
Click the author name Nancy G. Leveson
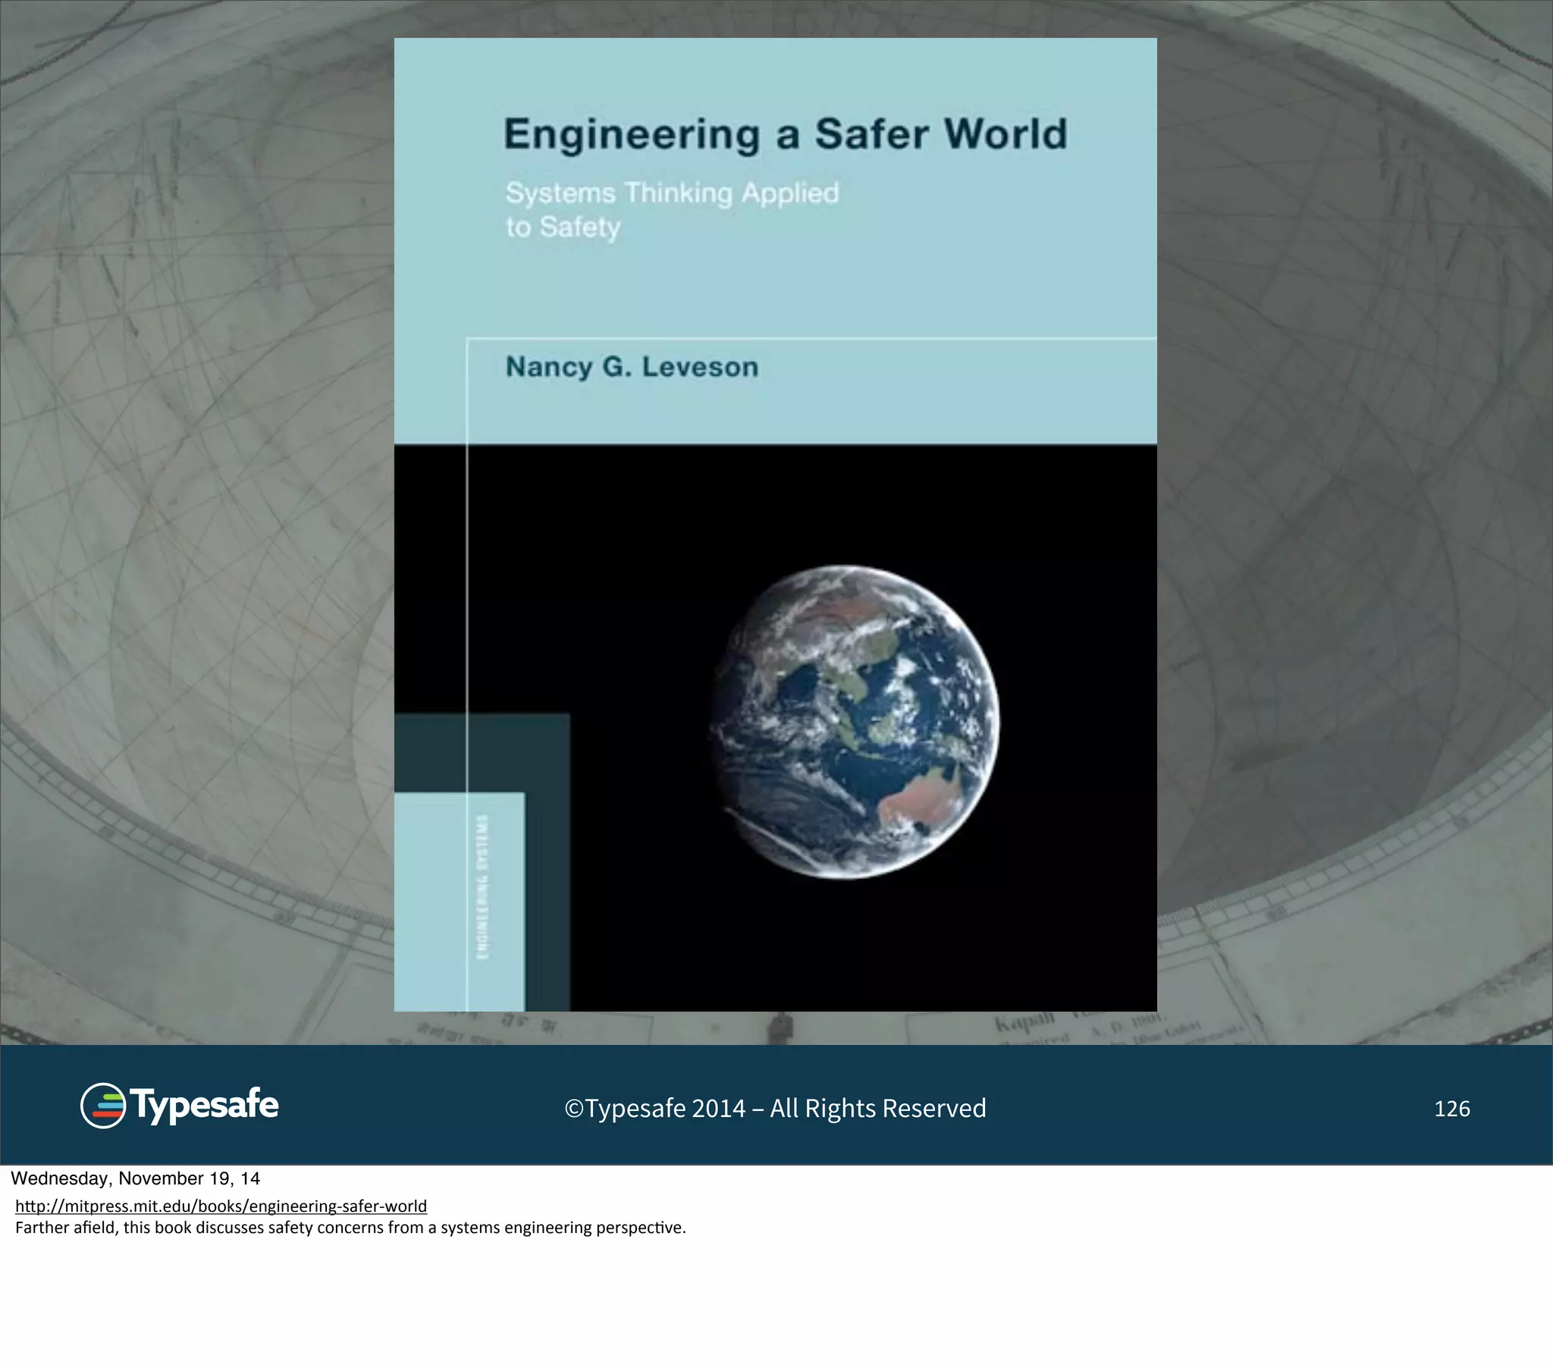pos(632,367)
